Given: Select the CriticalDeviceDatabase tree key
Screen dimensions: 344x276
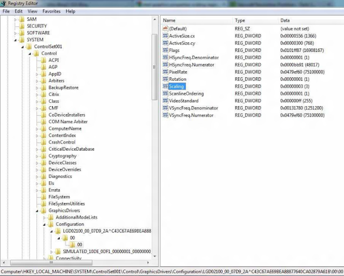Looking at the screenshot, I should pos(71,149).
